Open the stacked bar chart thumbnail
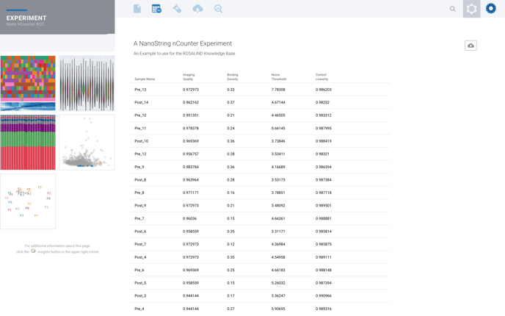This screenshot has width=505, height=316. point(28,143)
